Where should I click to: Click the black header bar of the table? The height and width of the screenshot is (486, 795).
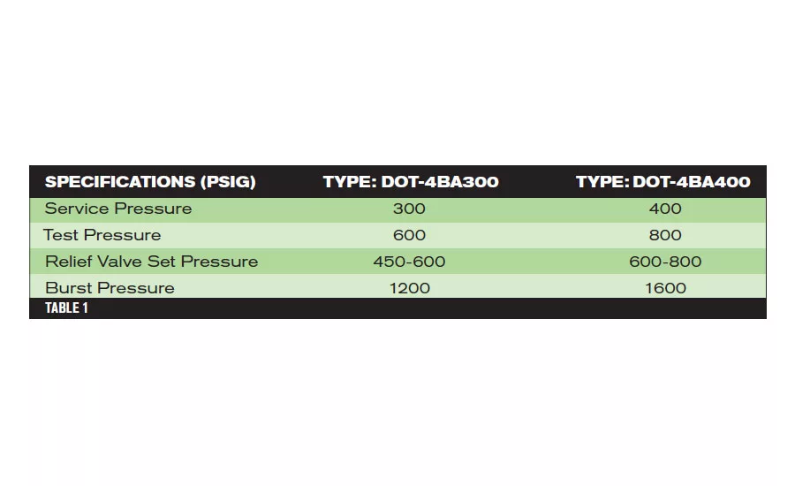click(x=398, y=182)
